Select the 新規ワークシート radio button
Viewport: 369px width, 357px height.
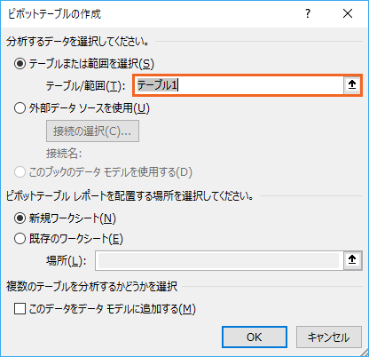(x=20, y=218)
